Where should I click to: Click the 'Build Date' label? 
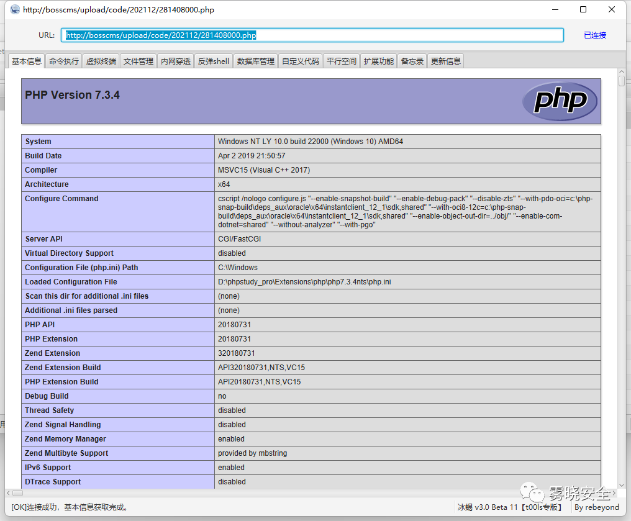click(43, 156)
